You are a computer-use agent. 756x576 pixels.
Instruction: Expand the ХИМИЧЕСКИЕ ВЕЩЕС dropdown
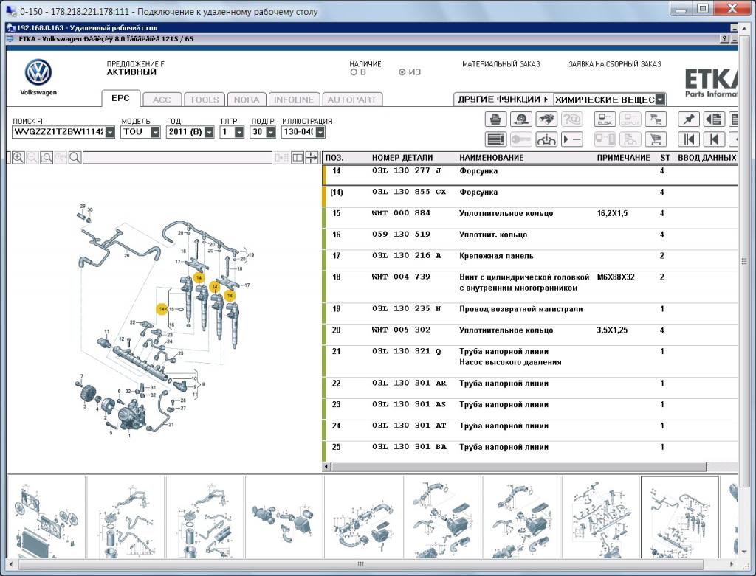point(660,100)
